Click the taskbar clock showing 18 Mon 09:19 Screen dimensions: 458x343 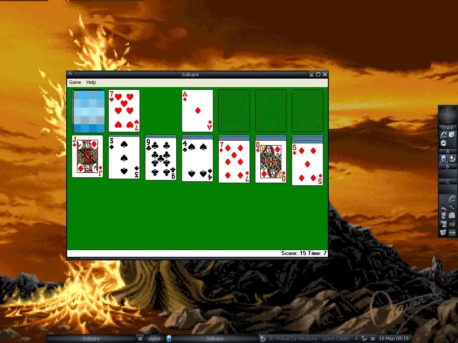394,339
